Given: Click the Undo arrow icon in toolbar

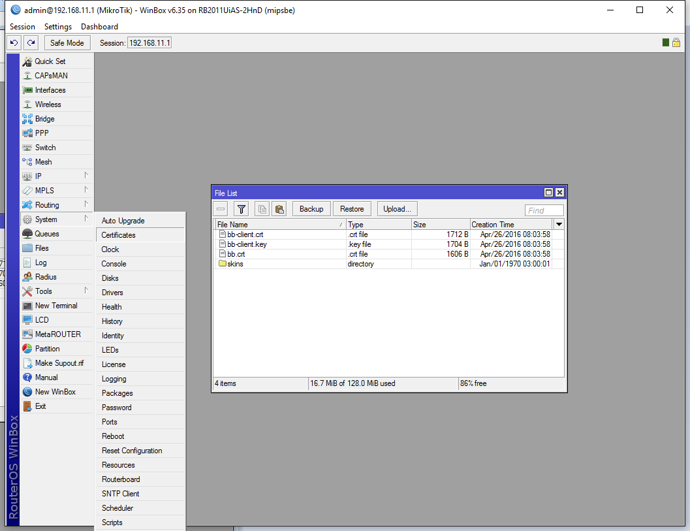Looking at the screenshot, I should [x=14, y=42].
